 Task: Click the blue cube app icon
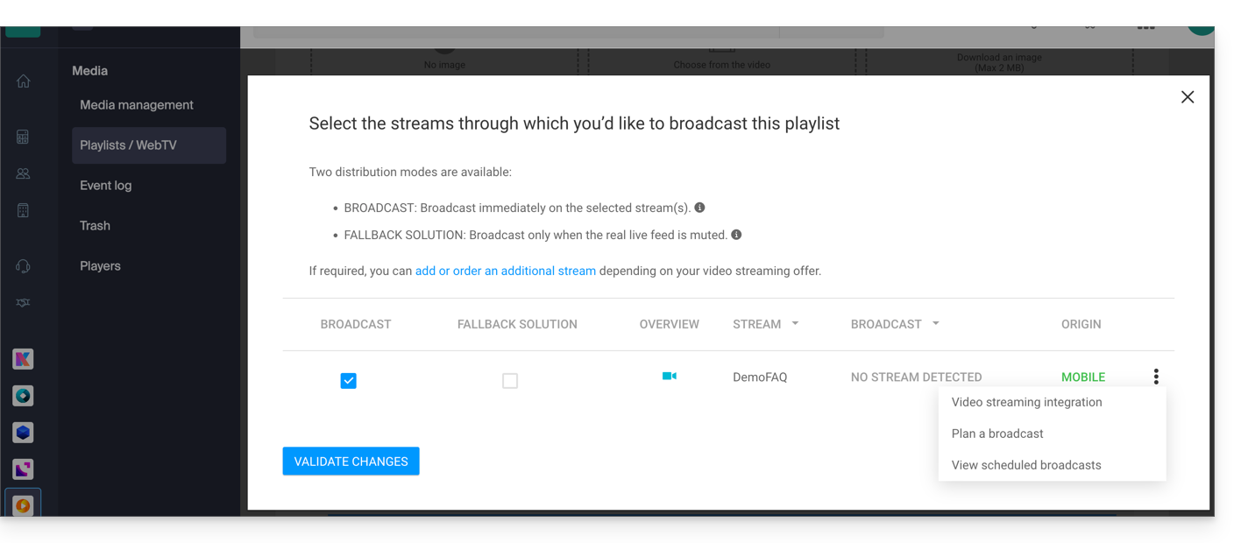tap(24, 433)
